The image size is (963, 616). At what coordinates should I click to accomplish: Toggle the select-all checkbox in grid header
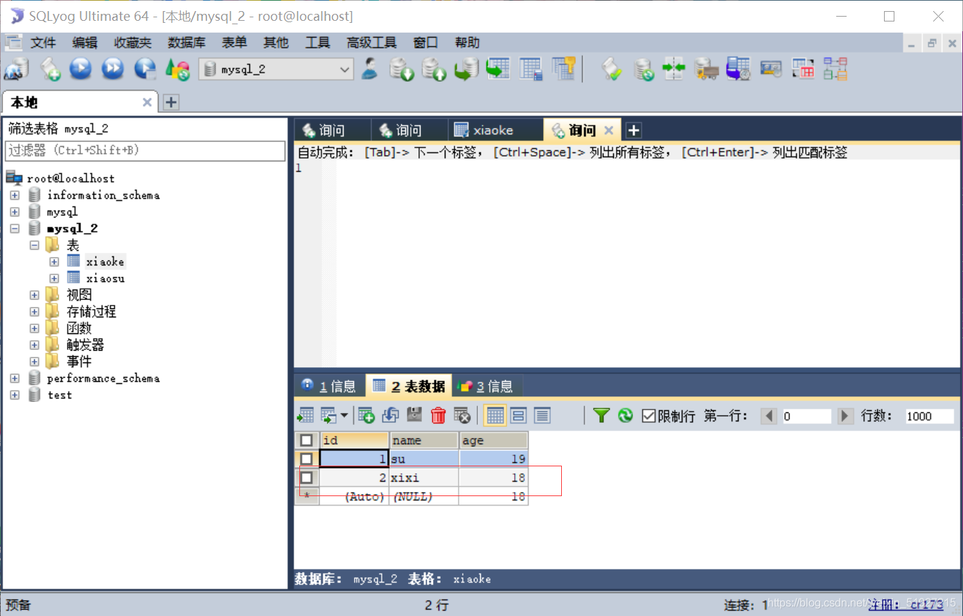click(306, 440)
